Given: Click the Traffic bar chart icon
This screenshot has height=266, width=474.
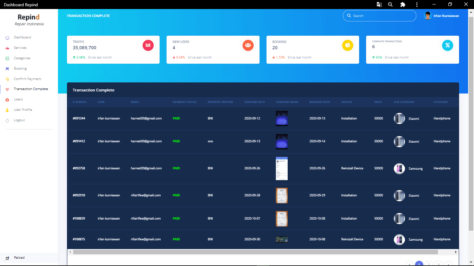Looking at the screenshot, I should (x=148, y=45).
